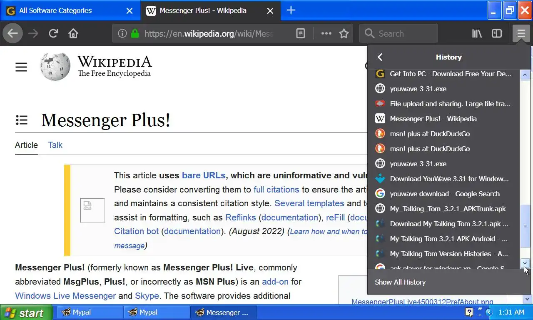This screenshot has width=533, height=320.
Task: Open My_Talking_Tom_3.2.1_APKTrunk.apk history entry
Action: 443,209
